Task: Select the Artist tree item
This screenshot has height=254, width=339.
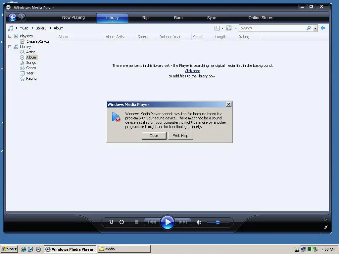Action: [30, 52]
